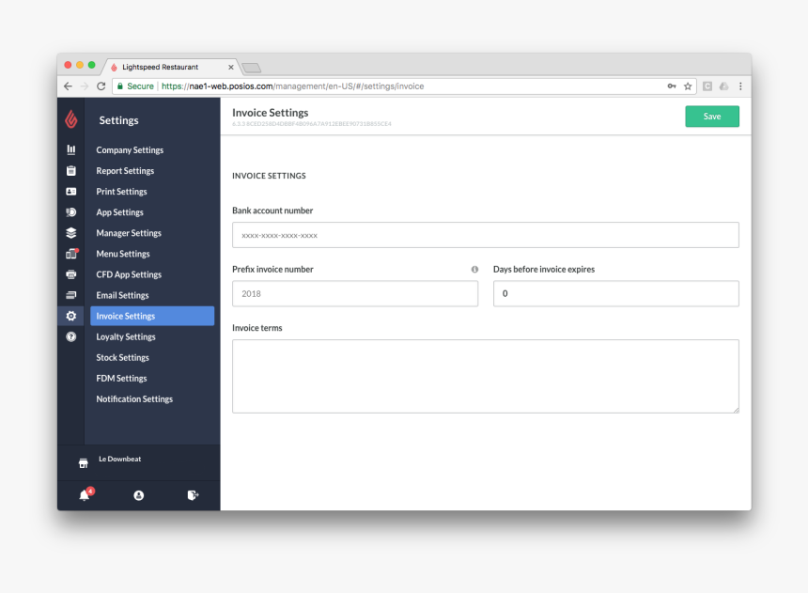Reload the page using browser refresh button
Screen dimensions: 808x593
pyautogui.click(x=101, y=86)
